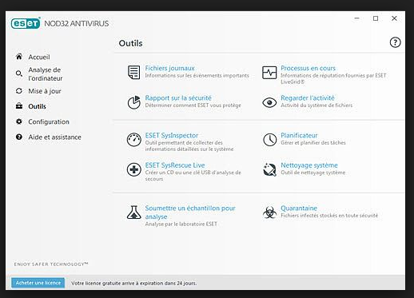Click the Regarder l'activité eye icon

click(x=269, y=102)
